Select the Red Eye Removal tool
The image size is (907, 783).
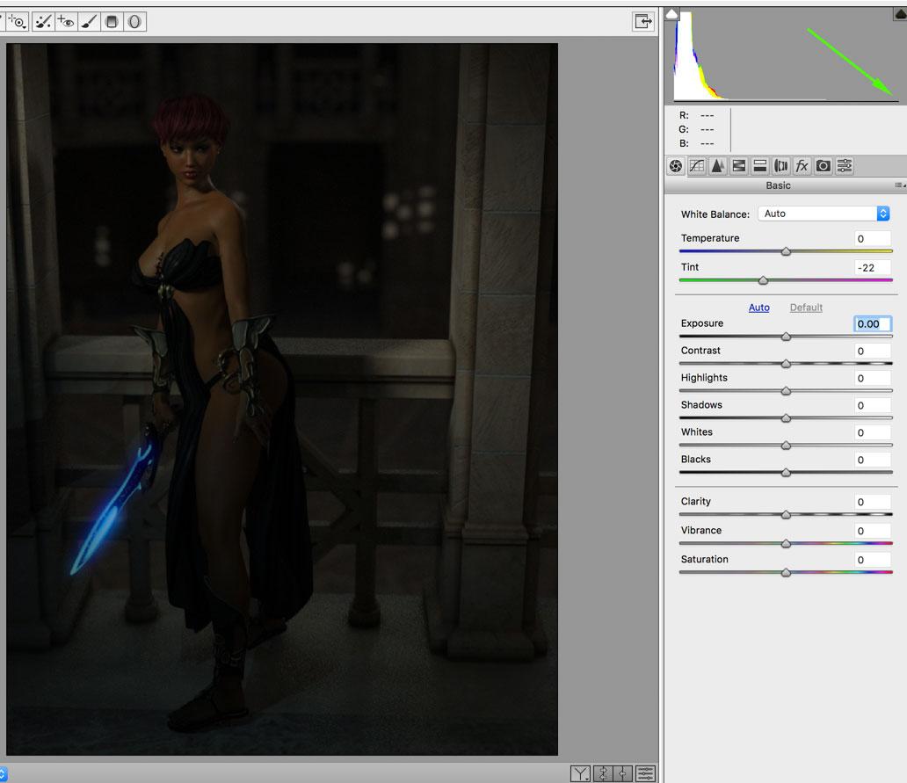(x=67, y=22)
